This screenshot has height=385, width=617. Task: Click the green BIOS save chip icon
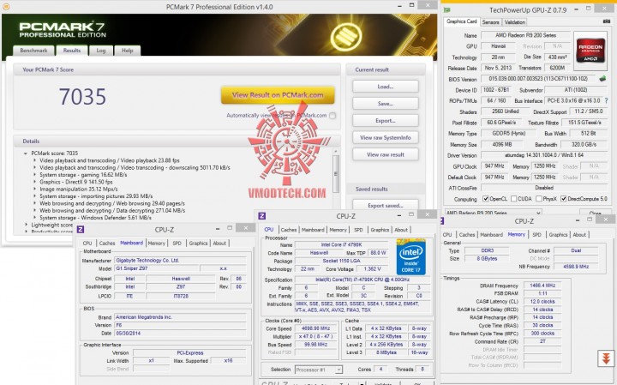pos(602,79)
